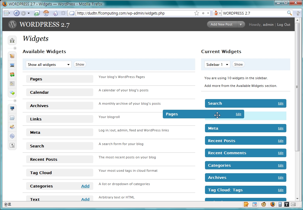Click Add link for Categories widget
Image resolution: width=303 pixels, height=210 pixels.
coord(85,186)
